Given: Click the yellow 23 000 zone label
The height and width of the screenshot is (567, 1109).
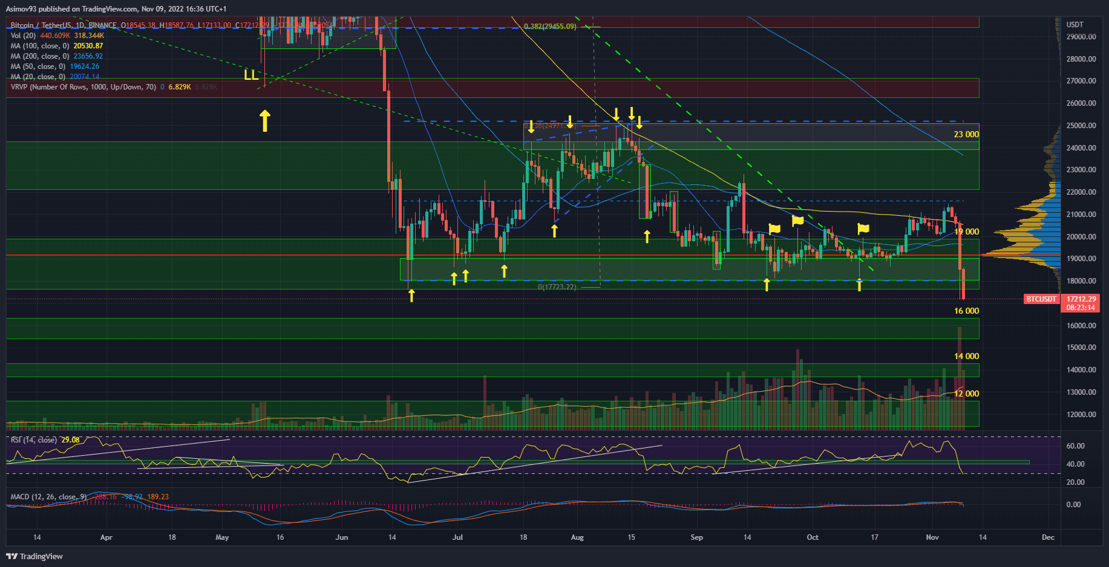Looking at the screenshot, I should tap(966, 134).
